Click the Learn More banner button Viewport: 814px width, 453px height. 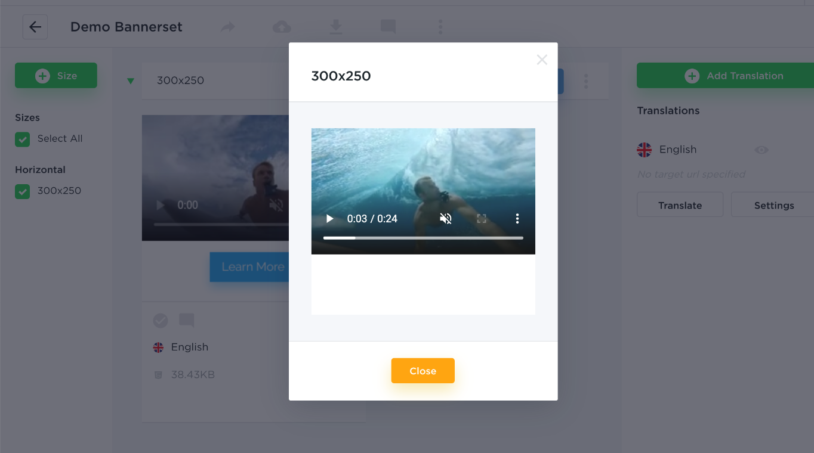[249, 267]
